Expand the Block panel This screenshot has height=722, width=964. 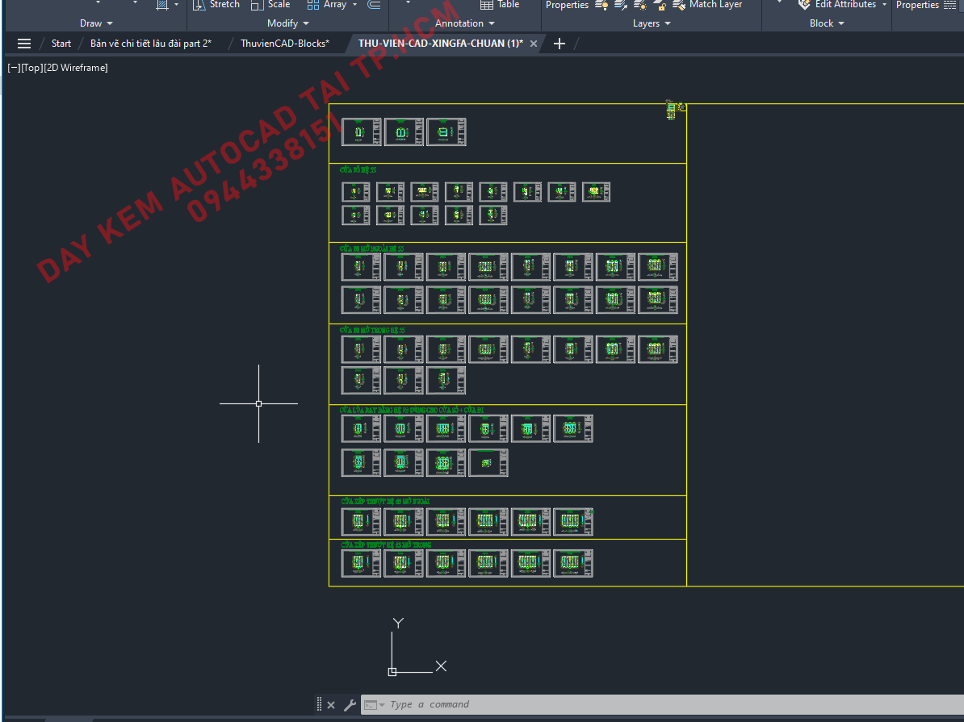coord(827,23)
